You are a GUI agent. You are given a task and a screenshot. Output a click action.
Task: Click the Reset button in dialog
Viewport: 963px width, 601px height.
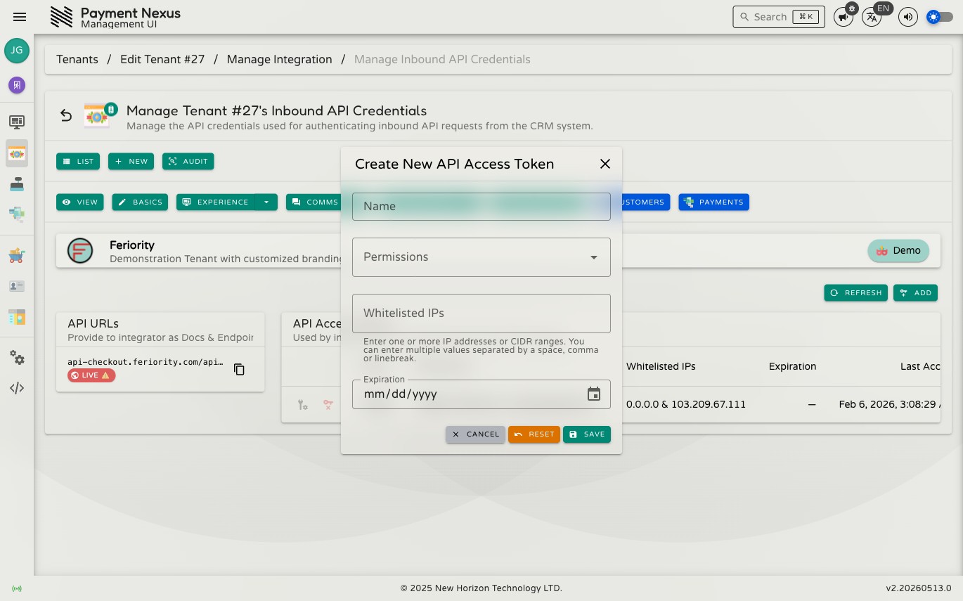coord(534,434)
